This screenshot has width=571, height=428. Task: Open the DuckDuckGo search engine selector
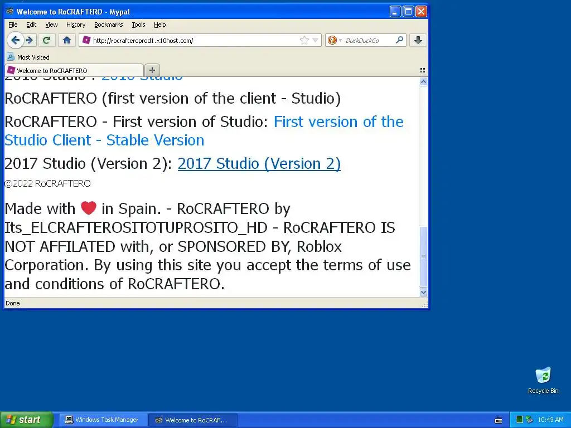click(335, 40)
